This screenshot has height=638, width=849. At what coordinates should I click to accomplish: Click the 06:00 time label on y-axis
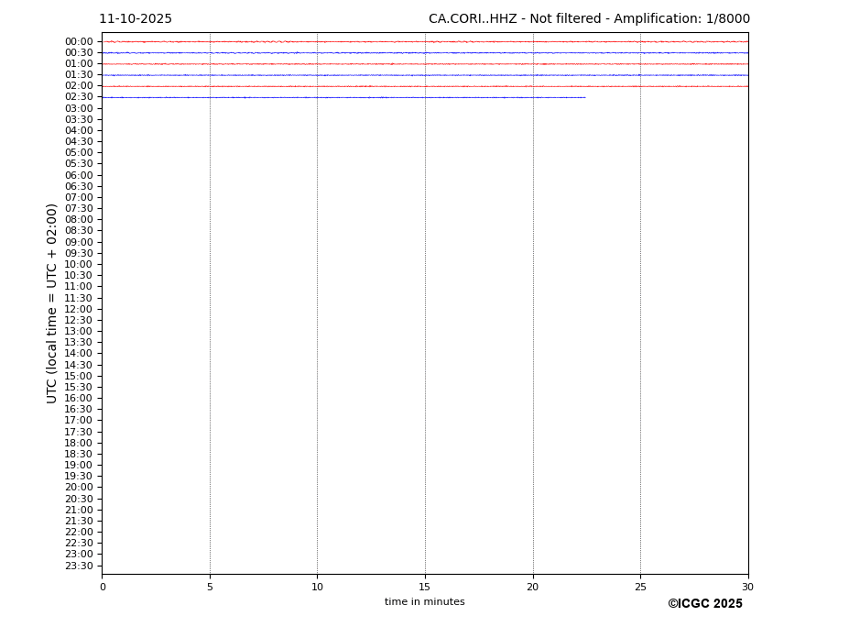click(x=78, y=175)
